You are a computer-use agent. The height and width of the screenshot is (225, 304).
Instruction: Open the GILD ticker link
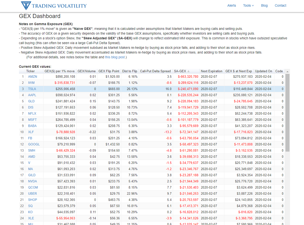tap(32, 175)
